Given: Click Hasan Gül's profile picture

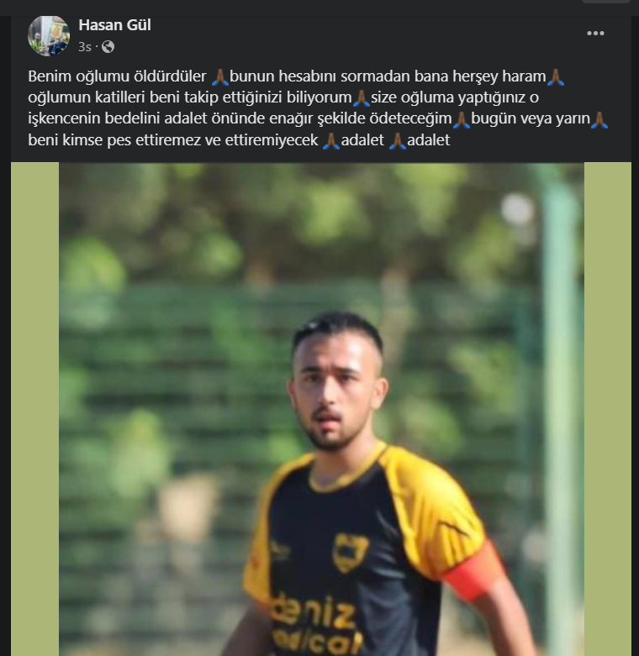Looking at the screenshot, I should click(x=49, y=35).
